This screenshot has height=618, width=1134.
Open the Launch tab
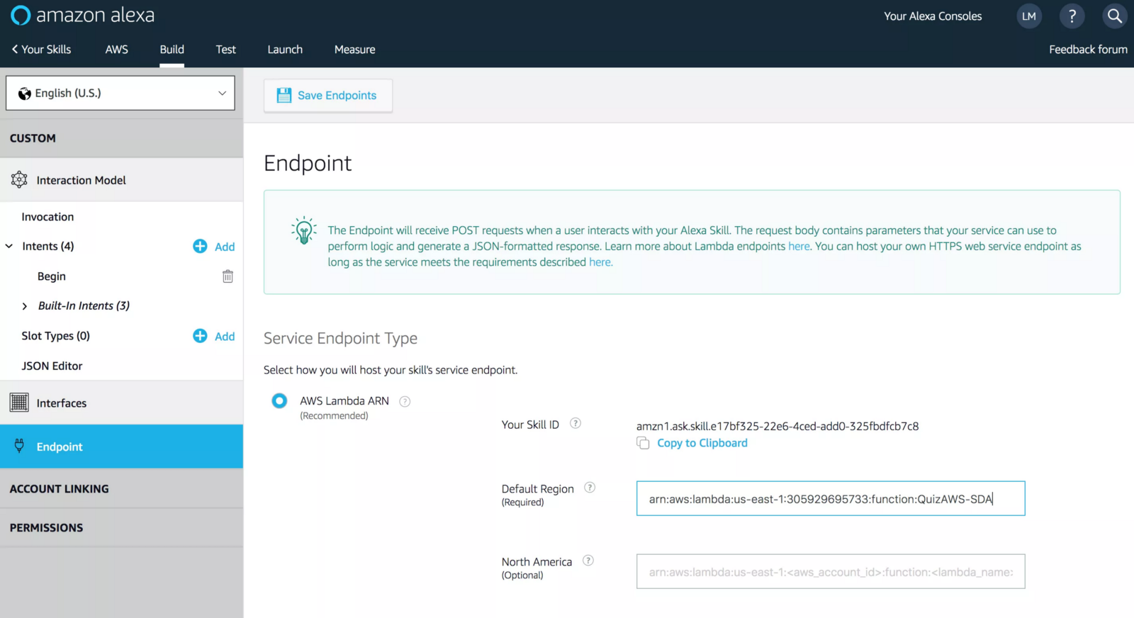[285, 50]
